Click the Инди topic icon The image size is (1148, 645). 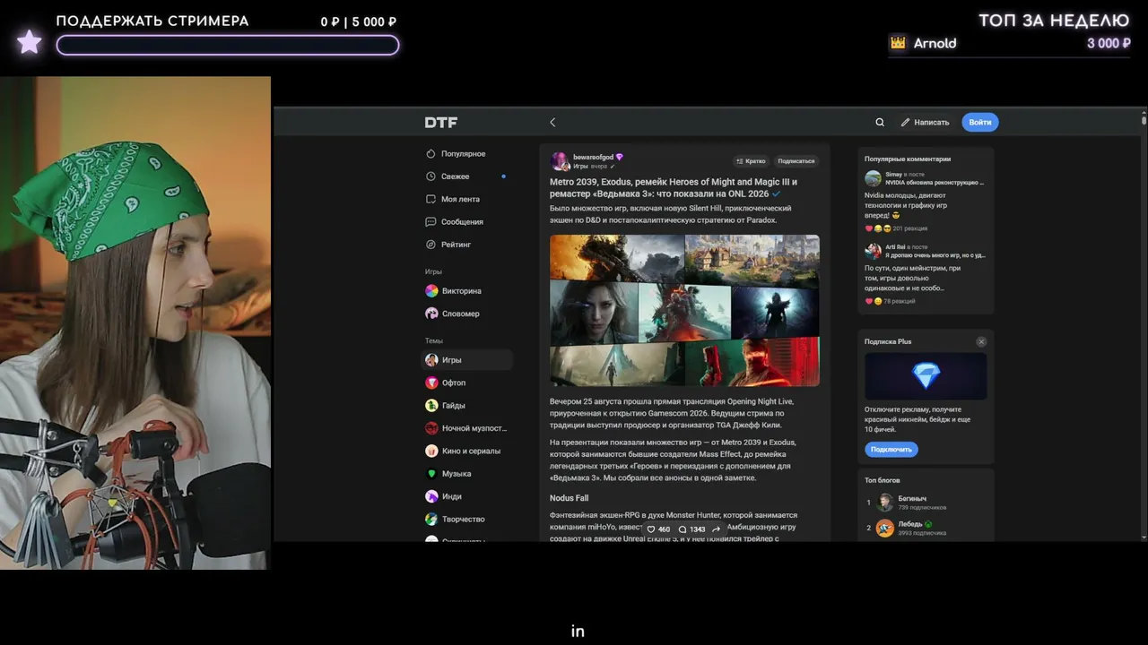[x=431, y=496]
